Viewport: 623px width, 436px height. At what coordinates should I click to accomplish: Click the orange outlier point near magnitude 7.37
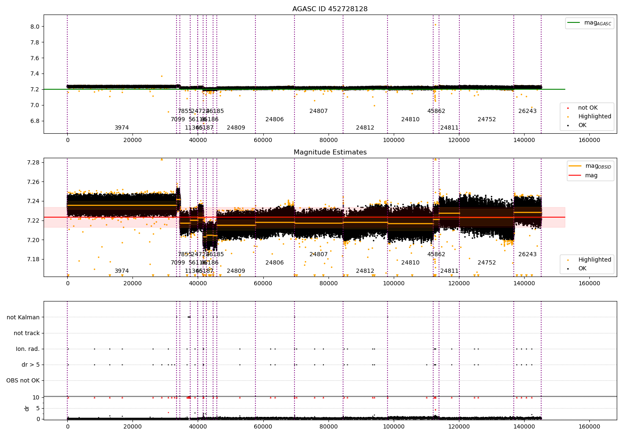pyautogui.click(x=162, y=76)
